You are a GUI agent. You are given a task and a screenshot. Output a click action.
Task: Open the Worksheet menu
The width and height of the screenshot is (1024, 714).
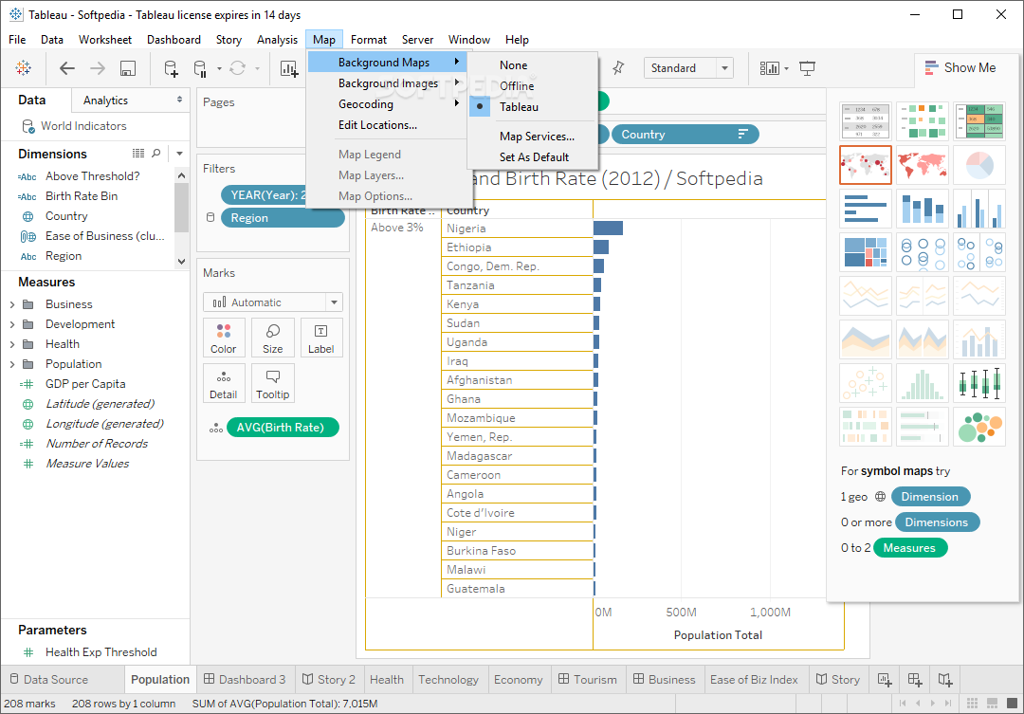(x=105, y=40)
